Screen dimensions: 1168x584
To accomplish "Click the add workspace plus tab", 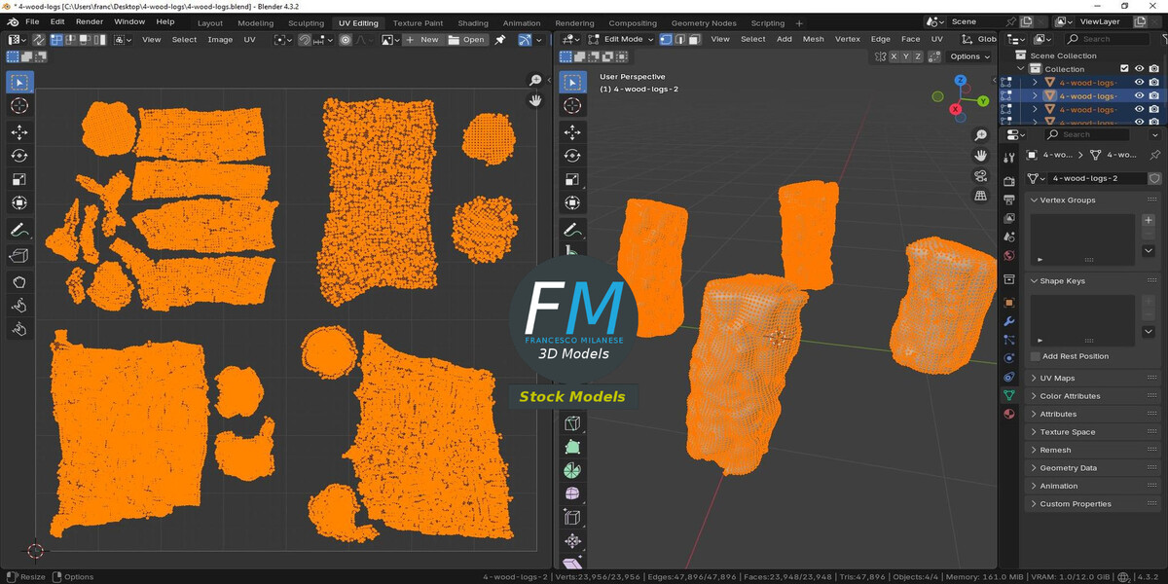I will [799, 22].
